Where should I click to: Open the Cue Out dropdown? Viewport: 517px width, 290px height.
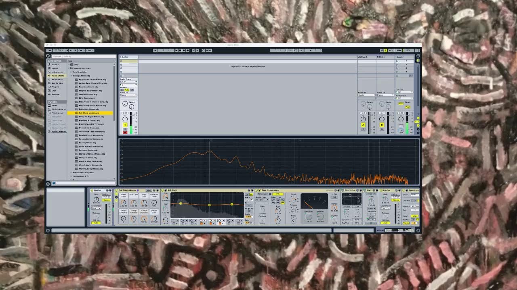pos(404,92)
